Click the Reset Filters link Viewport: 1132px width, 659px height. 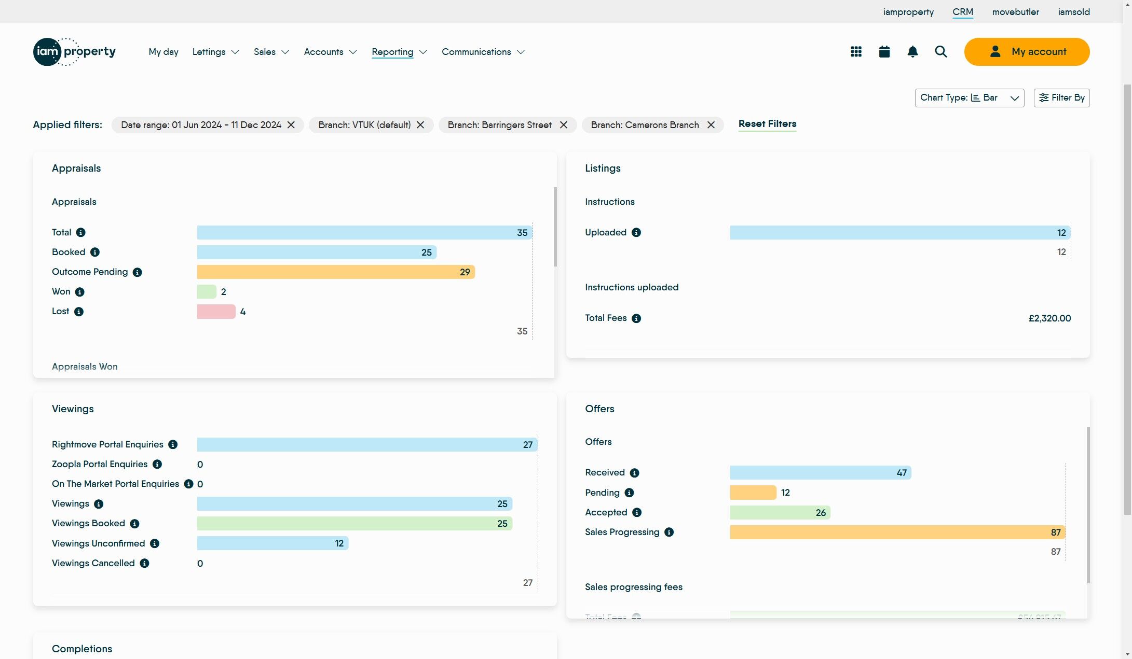[767, 124]
